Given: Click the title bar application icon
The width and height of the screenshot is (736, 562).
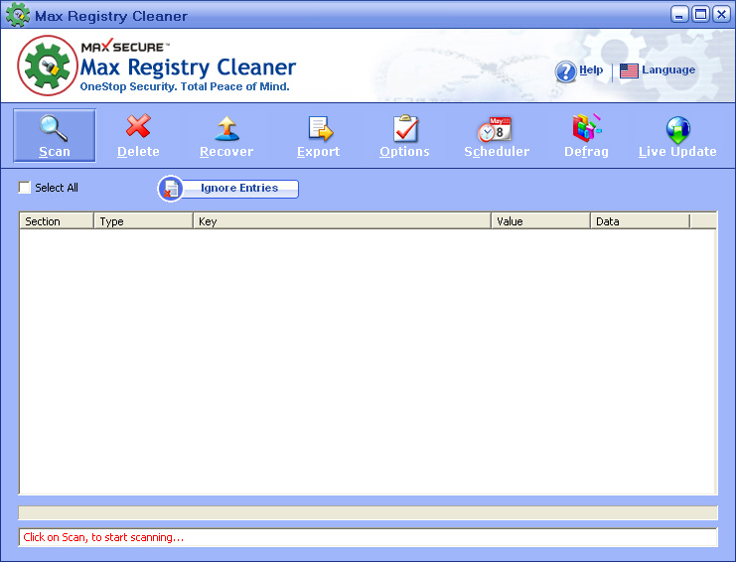Looking at the screenshot, I should [x=18, y=15].
